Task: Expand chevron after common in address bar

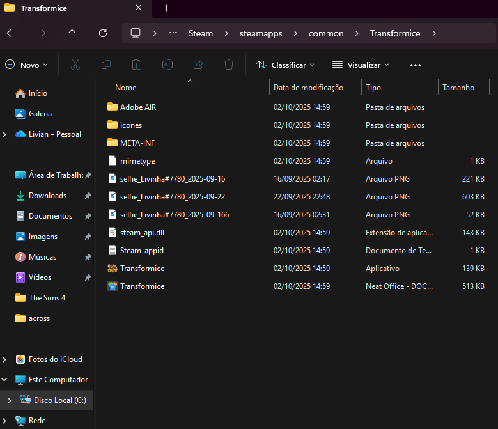Action: pyautogui.click(x=357, y=33)
